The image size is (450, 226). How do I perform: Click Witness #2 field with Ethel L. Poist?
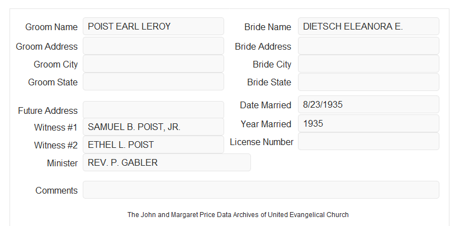pyautogui.click(x=153, y=145)
